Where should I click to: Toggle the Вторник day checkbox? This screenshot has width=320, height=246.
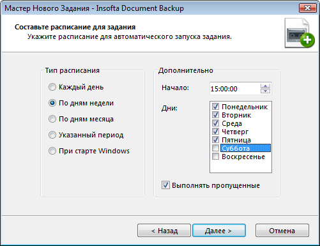tap(215, 115)
